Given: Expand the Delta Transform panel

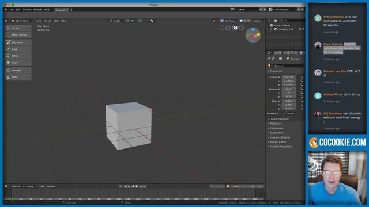Looking at the screenshot, I should (x=280, y=119).
